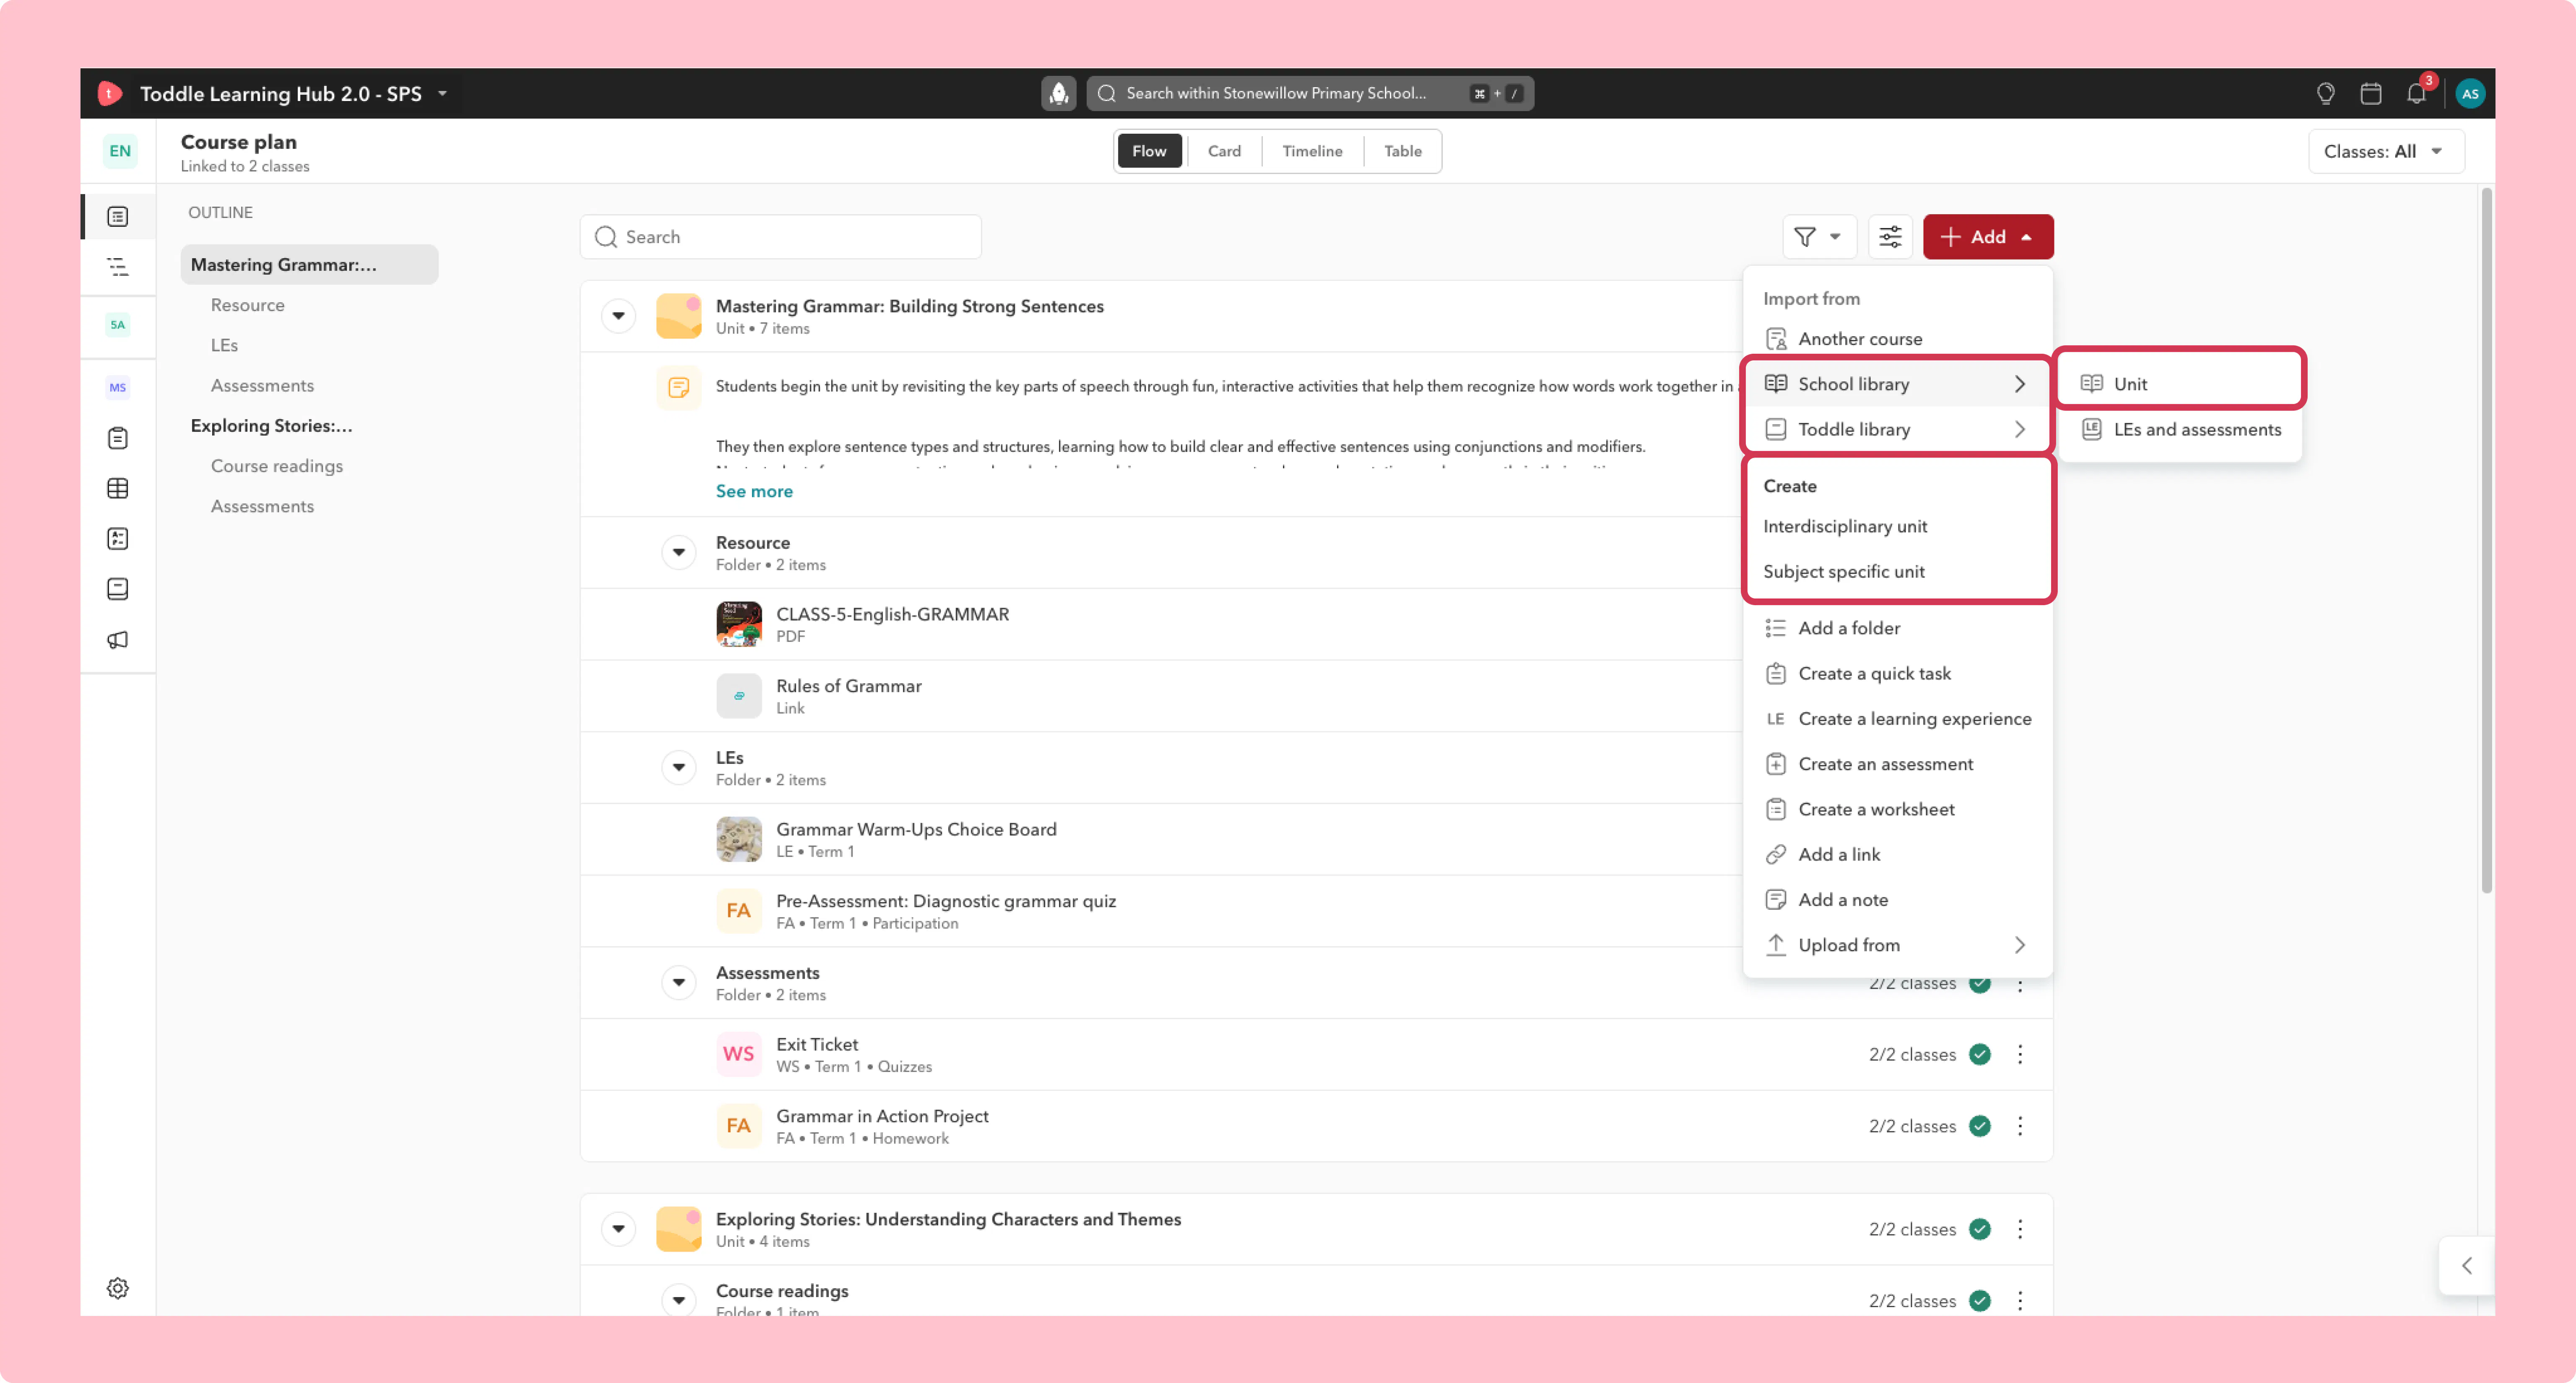2576x1383 pixels.
Task: Click the WS badge of Exit Ticket
Action: pyautogui.click(x=739, y=1054)
